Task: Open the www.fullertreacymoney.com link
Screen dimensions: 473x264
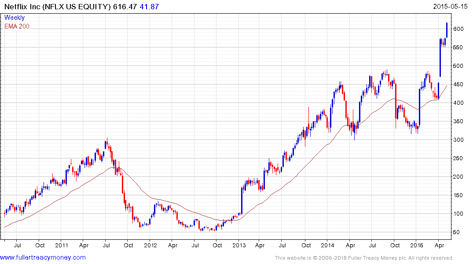Action: tap(43, 257)
